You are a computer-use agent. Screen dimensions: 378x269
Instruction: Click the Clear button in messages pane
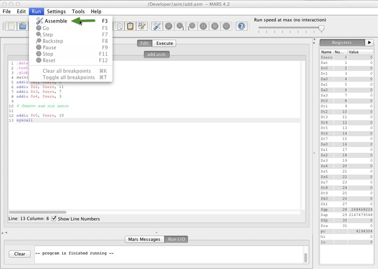click(19, 254)
